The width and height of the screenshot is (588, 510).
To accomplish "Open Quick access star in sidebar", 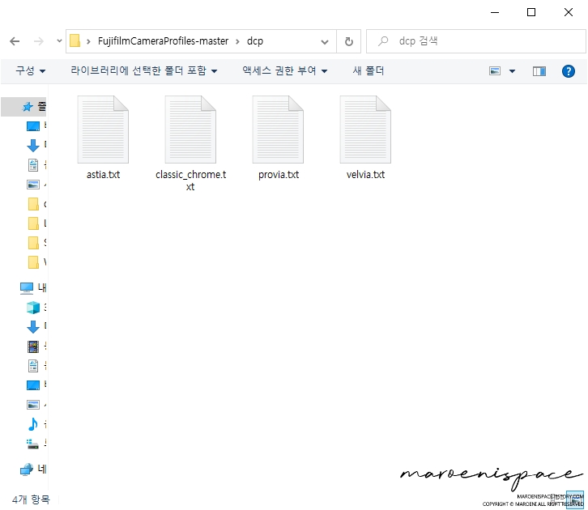I will (28, 107).
